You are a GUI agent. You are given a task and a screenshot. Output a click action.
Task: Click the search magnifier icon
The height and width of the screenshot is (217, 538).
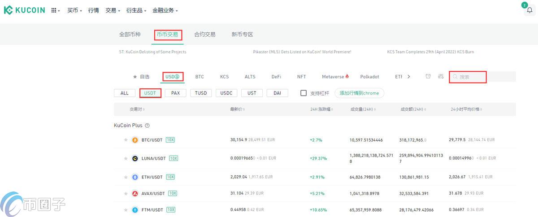tap(455, 77)
